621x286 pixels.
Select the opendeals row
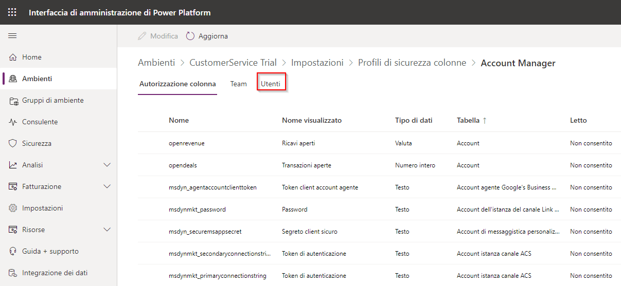tap(379, 165)
